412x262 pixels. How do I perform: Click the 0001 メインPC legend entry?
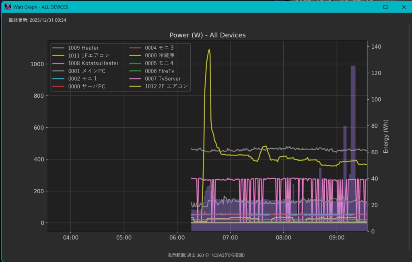point(79,71)
